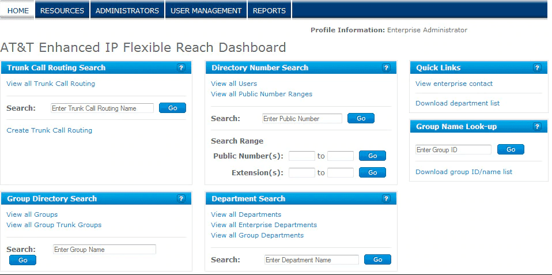Open View all Group Trunk Groups
Image resolution: width=552 pixels, height=275 pixels.
[x=54, y=225]
